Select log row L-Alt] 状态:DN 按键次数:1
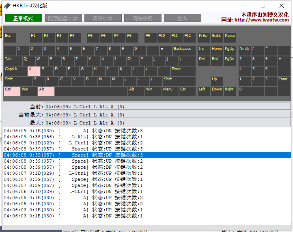Screen dimensions: 293x232 [x=147, y=137]
